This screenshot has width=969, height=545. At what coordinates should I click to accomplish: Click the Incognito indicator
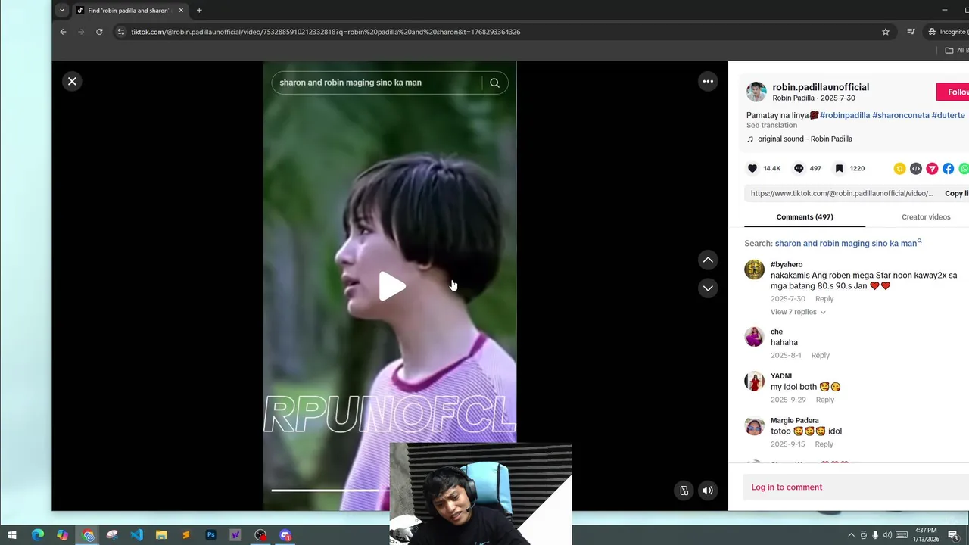(949, 32)
